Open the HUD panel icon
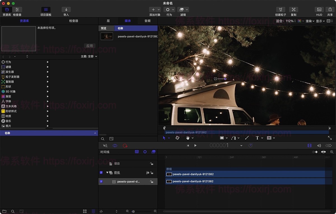Viewport: 336px width, 214px height. coord(319,9)
